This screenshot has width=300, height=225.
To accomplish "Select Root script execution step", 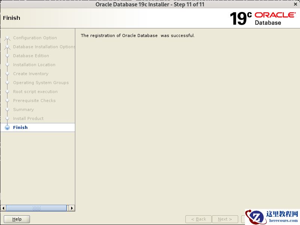I will coord(36,92).
